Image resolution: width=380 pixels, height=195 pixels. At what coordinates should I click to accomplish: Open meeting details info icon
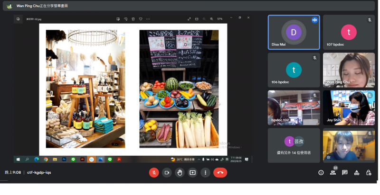pyautogui.click(x=321, y=173)
